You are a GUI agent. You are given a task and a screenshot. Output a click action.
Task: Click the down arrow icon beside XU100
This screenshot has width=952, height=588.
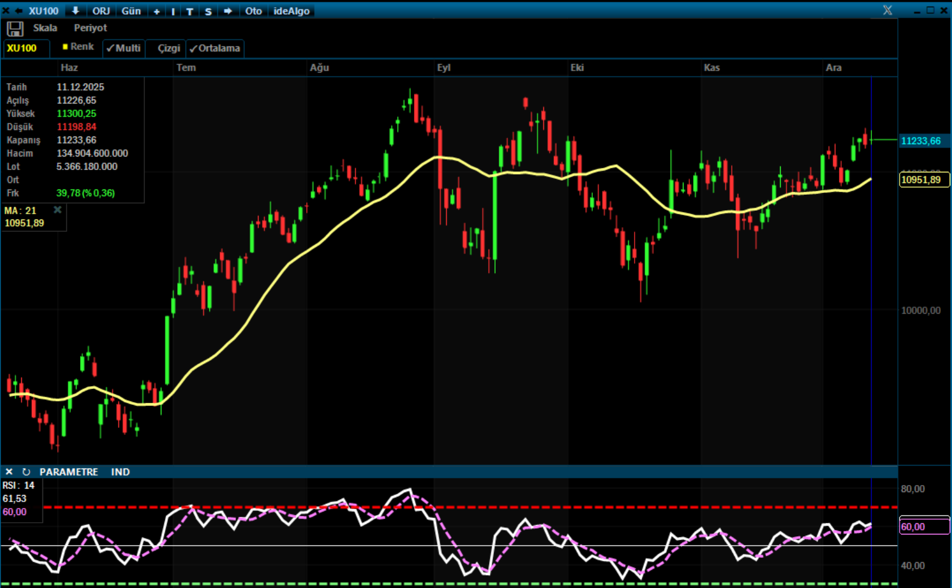(x=75, y=11)
